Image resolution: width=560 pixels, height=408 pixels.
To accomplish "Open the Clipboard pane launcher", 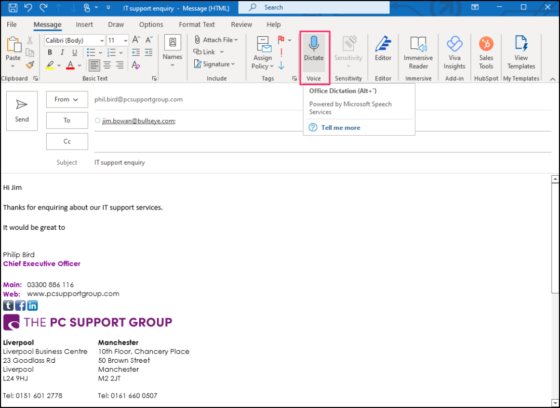I will [36, 78].
